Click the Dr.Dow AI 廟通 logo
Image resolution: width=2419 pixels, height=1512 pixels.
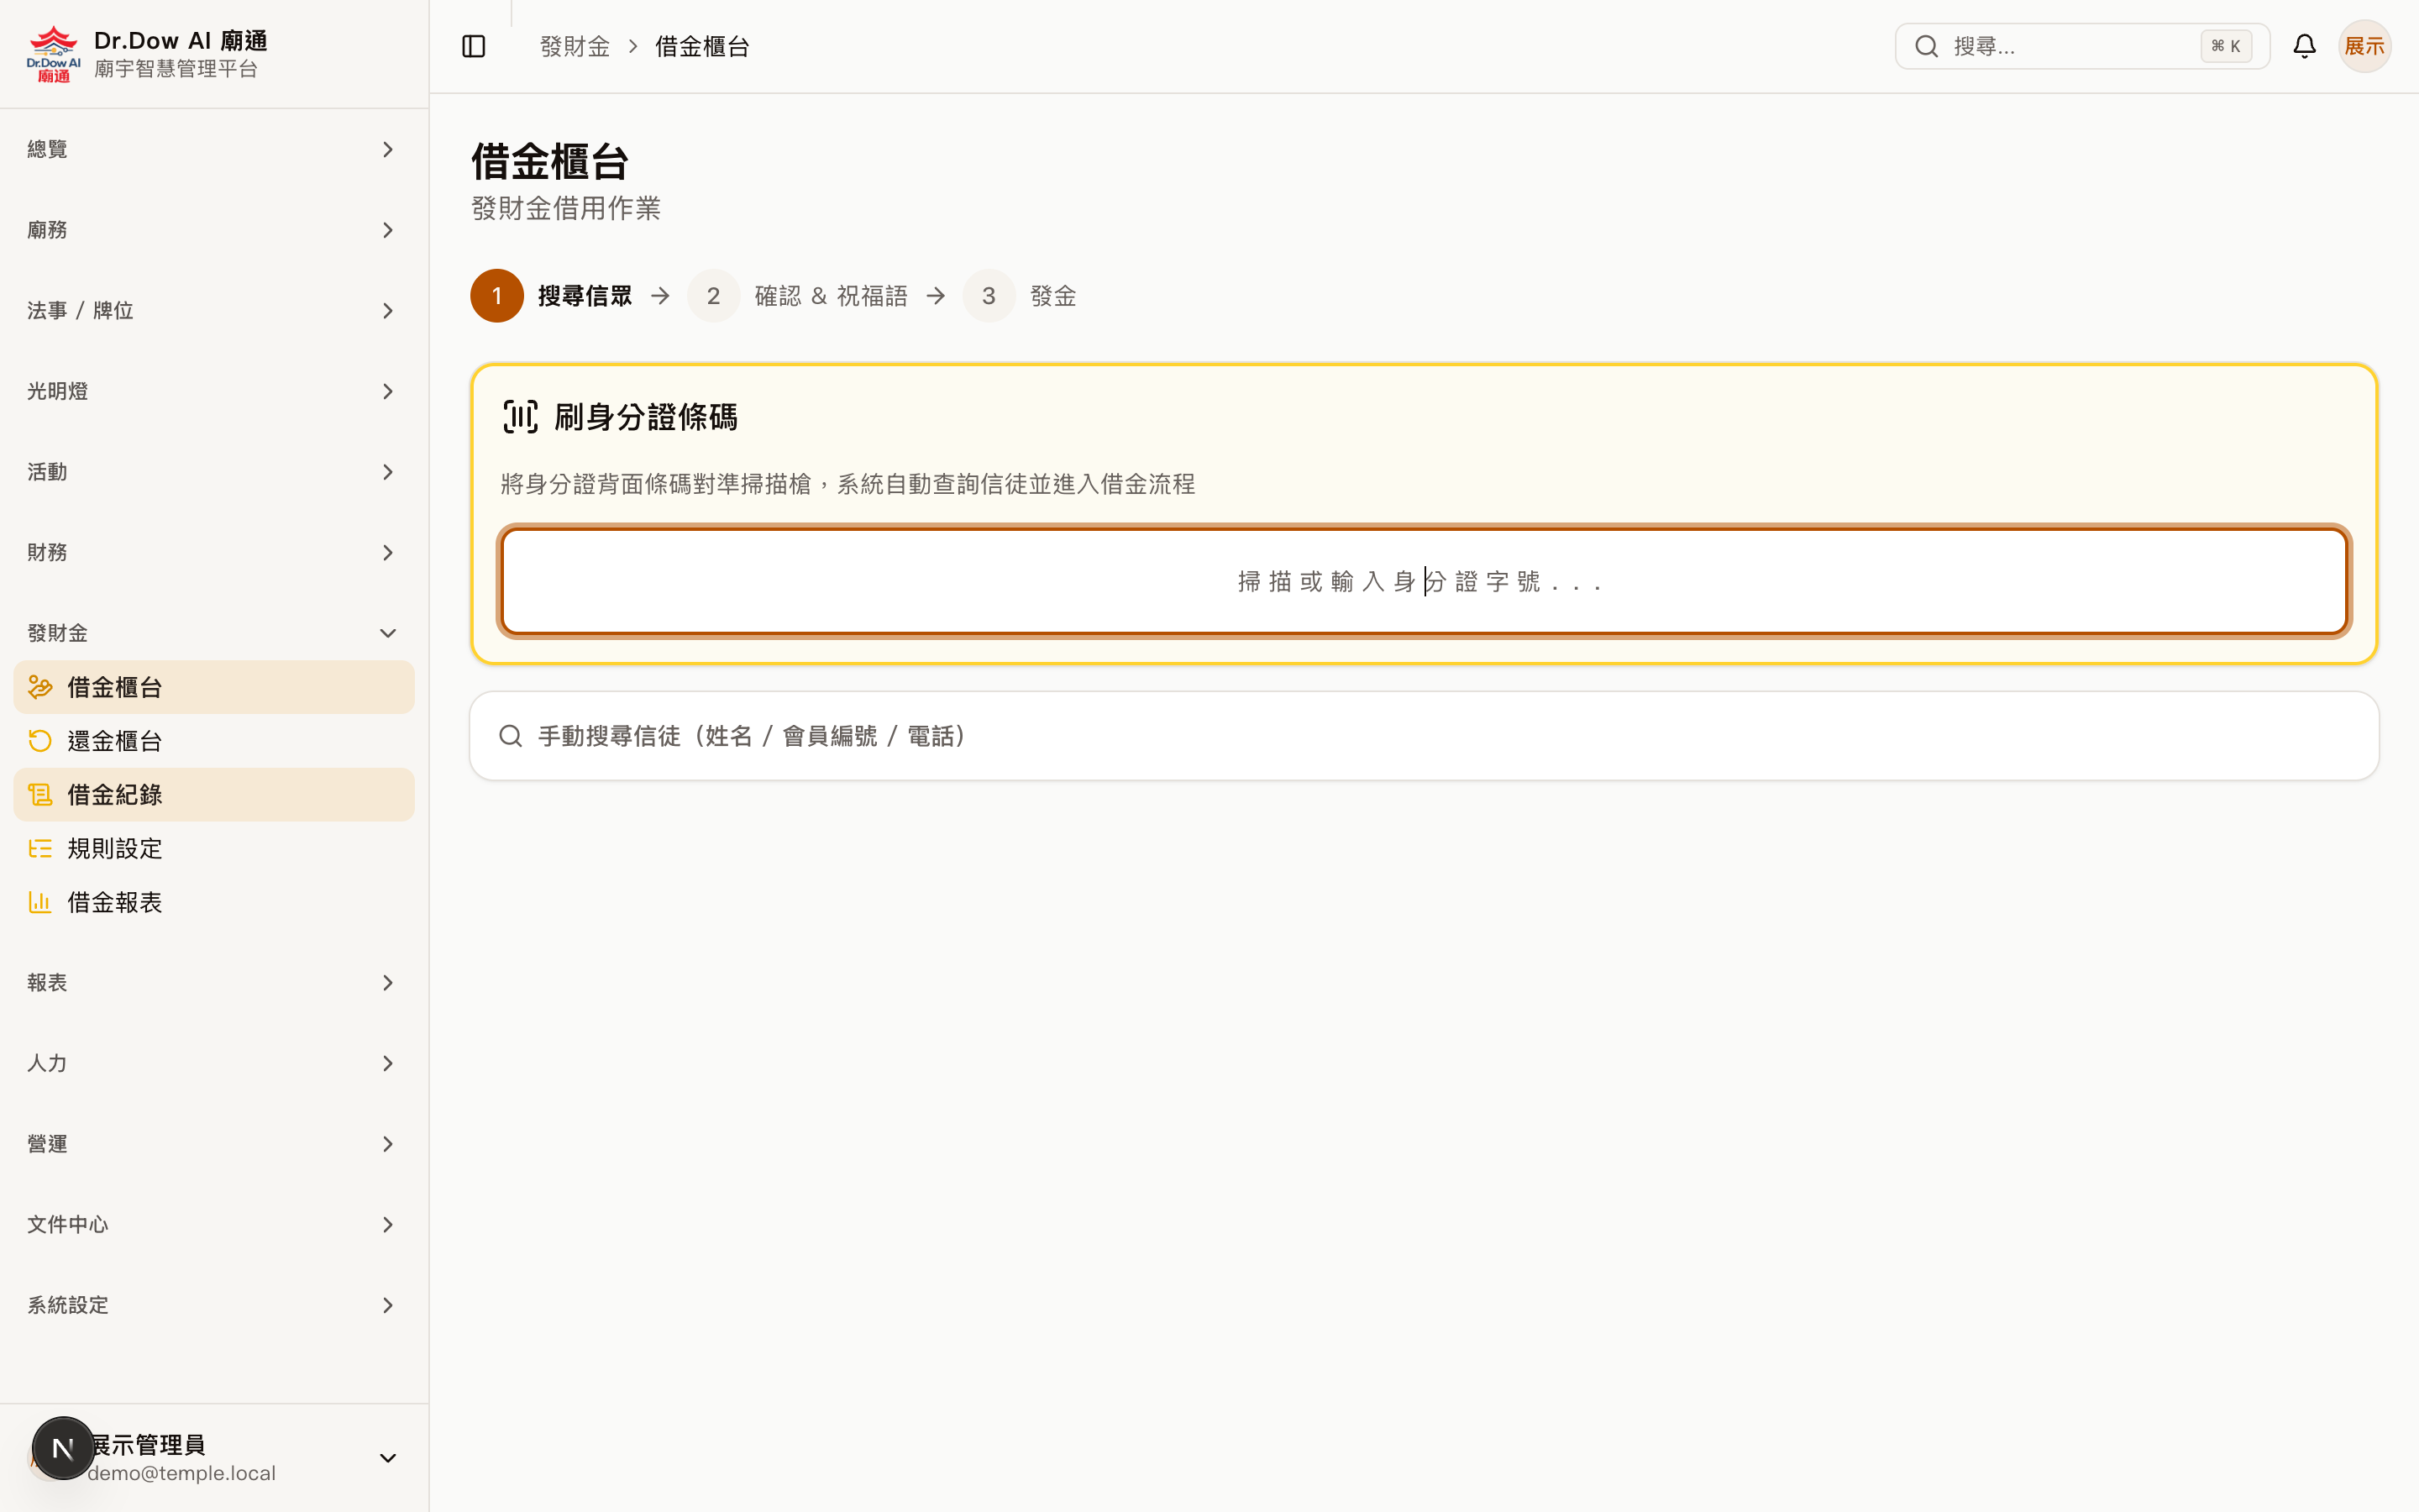click(53, 52)
